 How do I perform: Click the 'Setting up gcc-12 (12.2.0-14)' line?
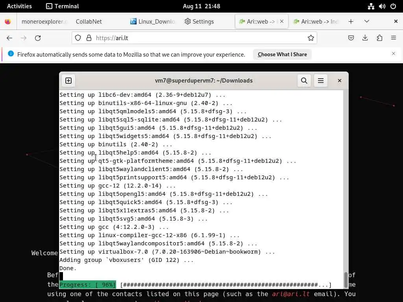tap(117, 186)
